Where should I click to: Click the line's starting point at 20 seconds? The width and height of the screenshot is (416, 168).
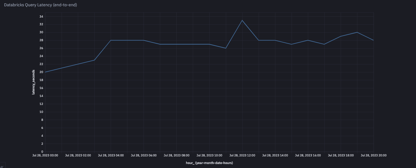point(45,72)
